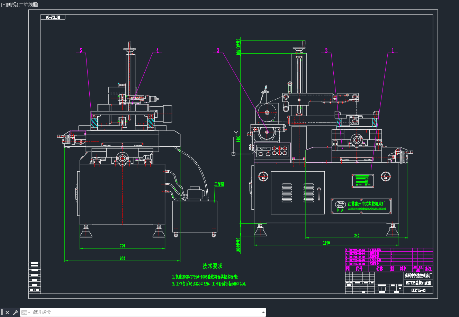
Task: Select balloon number 2 callout
Action: point(326,50)
